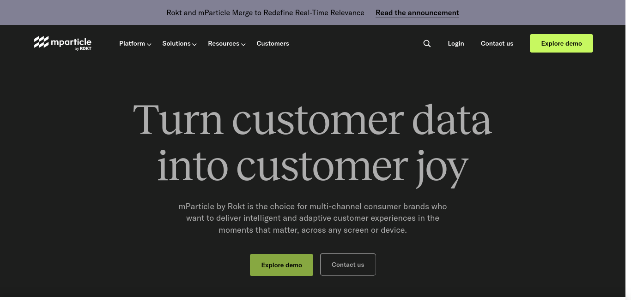Click the hero Explore demo button
Image resolution: width=631 pixels, height=300 pixels.
[281, 265]
